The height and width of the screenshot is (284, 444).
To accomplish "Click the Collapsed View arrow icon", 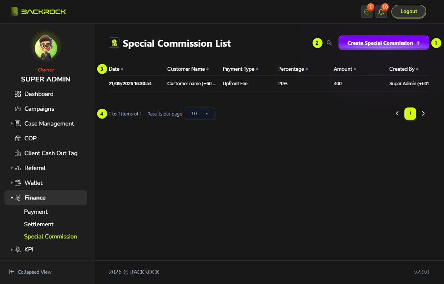I will 12,272.
